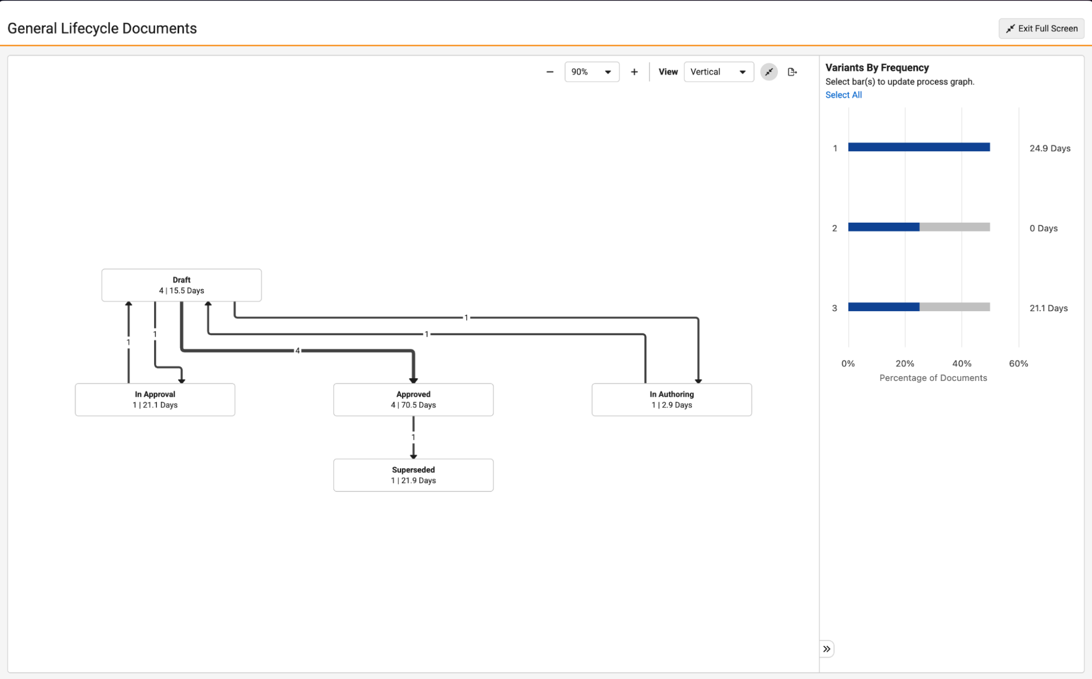
Task: Click the zoom out minus icon
Action: [550, 72]
